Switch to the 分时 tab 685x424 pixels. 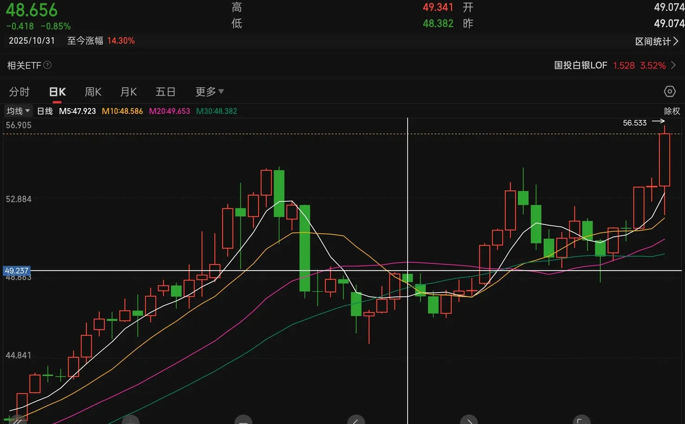coord(19,91)
